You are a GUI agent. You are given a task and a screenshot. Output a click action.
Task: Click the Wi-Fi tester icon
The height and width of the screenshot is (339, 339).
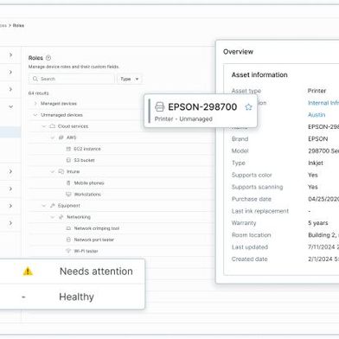click(68, 251)
